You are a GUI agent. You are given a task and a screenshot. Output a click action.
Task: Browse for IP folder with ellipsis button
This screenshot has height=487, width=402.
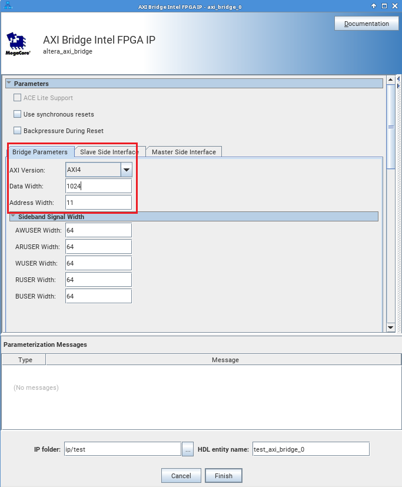click(x=188, y=449)
